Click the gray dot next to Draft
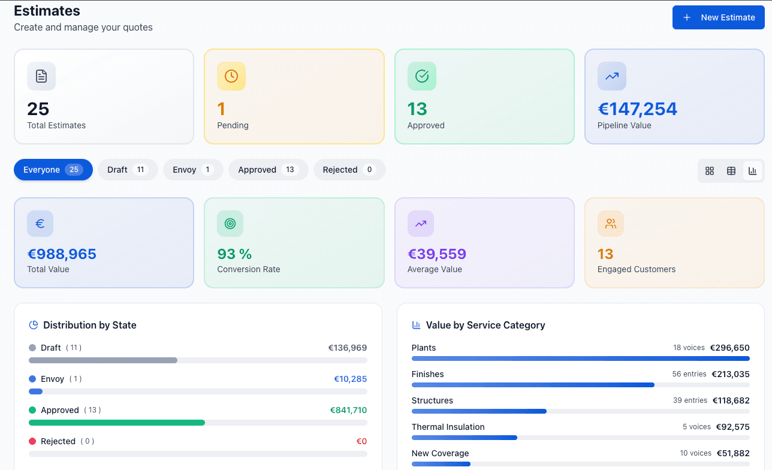This screenshot has height=470, width=772. [x=32, y=348]
